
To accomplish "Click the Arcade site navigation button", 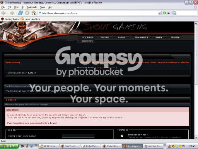I will [104, 37].
